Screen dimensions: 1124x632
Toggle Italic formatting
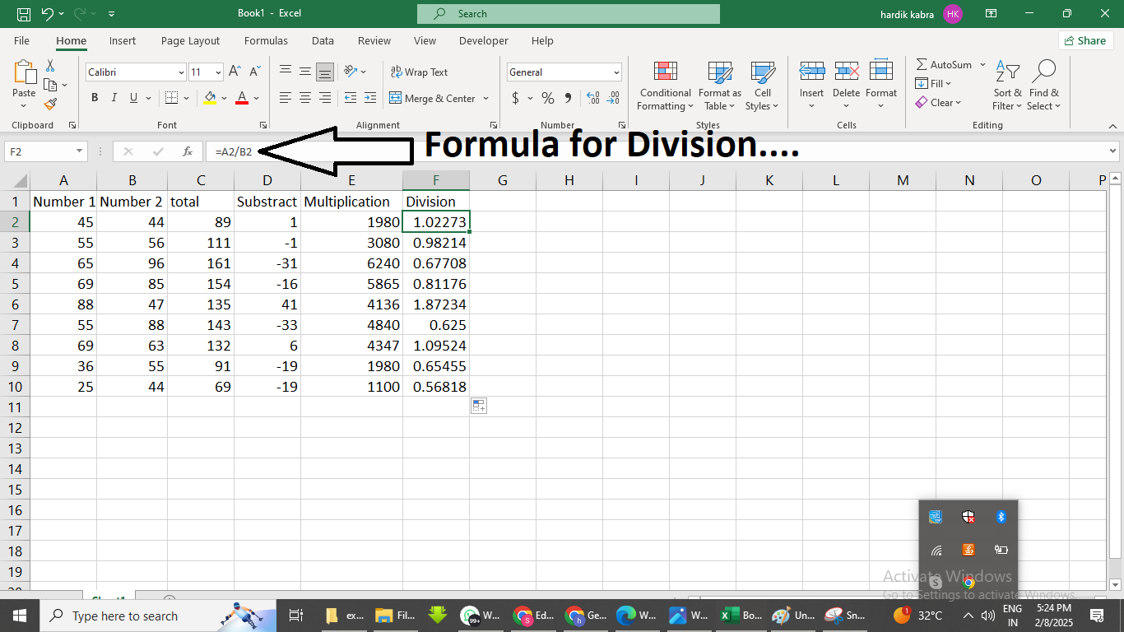point(114,98)
